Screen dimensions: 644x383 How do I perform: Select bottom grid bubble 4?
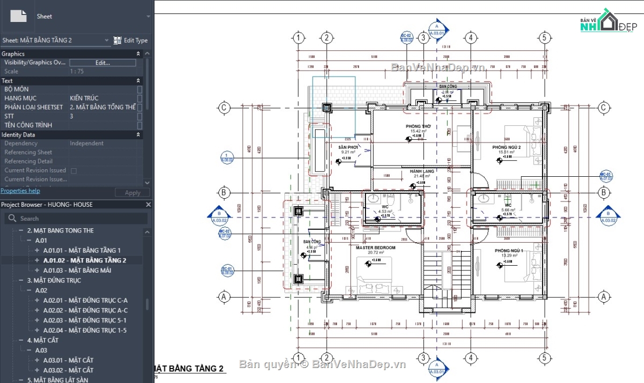click(471, 358)
